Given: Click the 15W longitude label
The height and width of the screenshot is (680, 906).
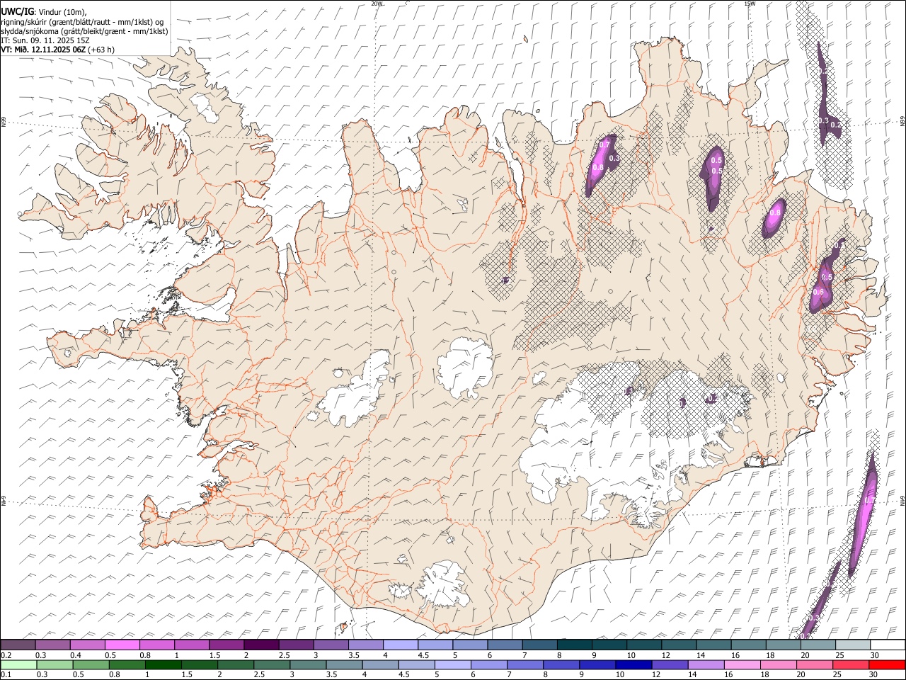Looking at the screenshot, I should click(749, 4).
